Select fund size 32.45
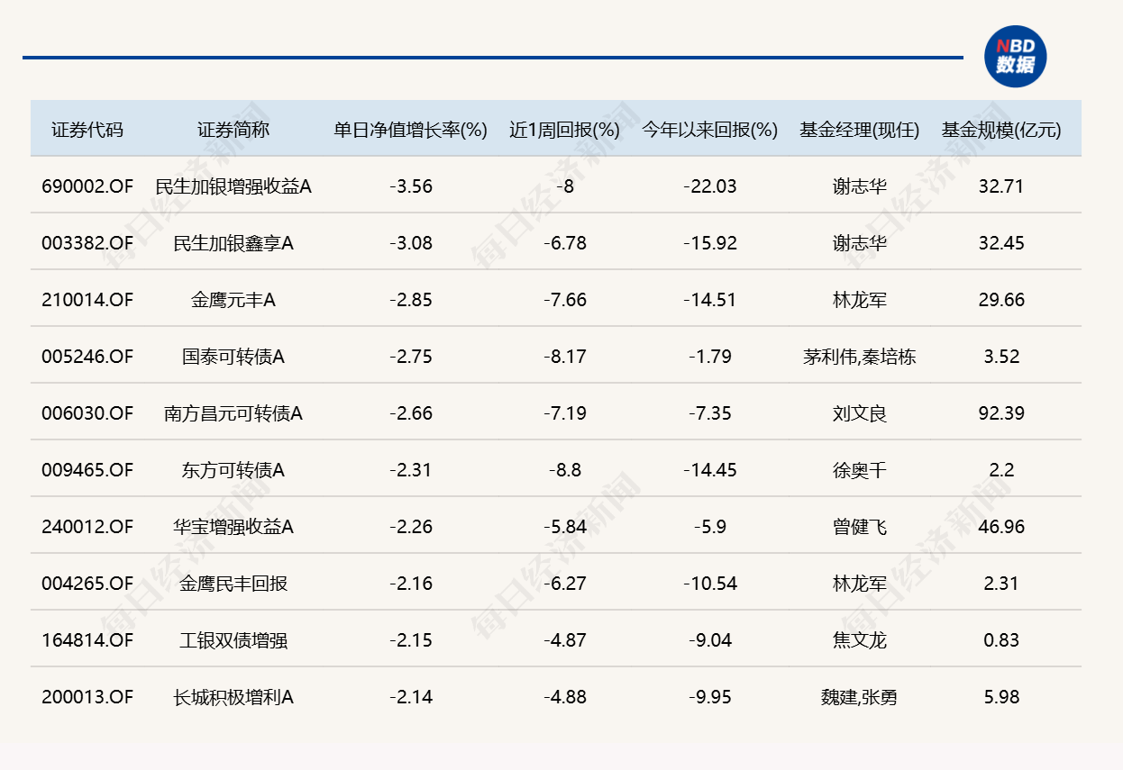Screen dimensions: 1123x770 1001,243
